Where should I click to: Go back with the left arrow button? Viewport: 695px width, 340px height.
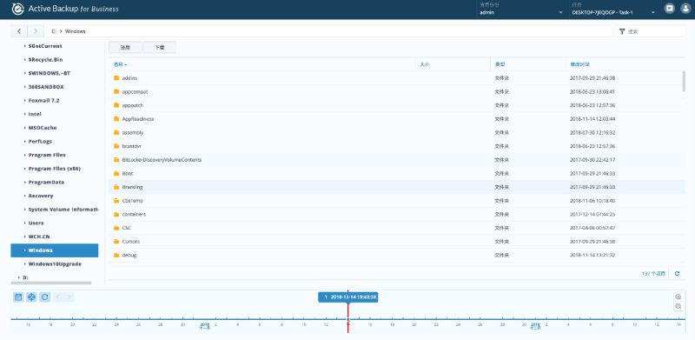[x=19, y=31]
